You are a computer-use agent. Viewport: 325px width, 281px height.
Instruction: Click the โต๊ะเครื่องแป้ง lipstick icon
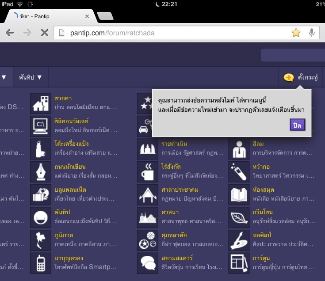click(41, 149)
